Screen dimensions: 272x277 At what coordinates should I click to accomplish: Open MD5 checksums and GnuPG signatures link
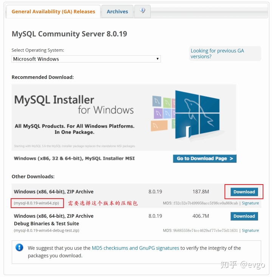point(136,248)
